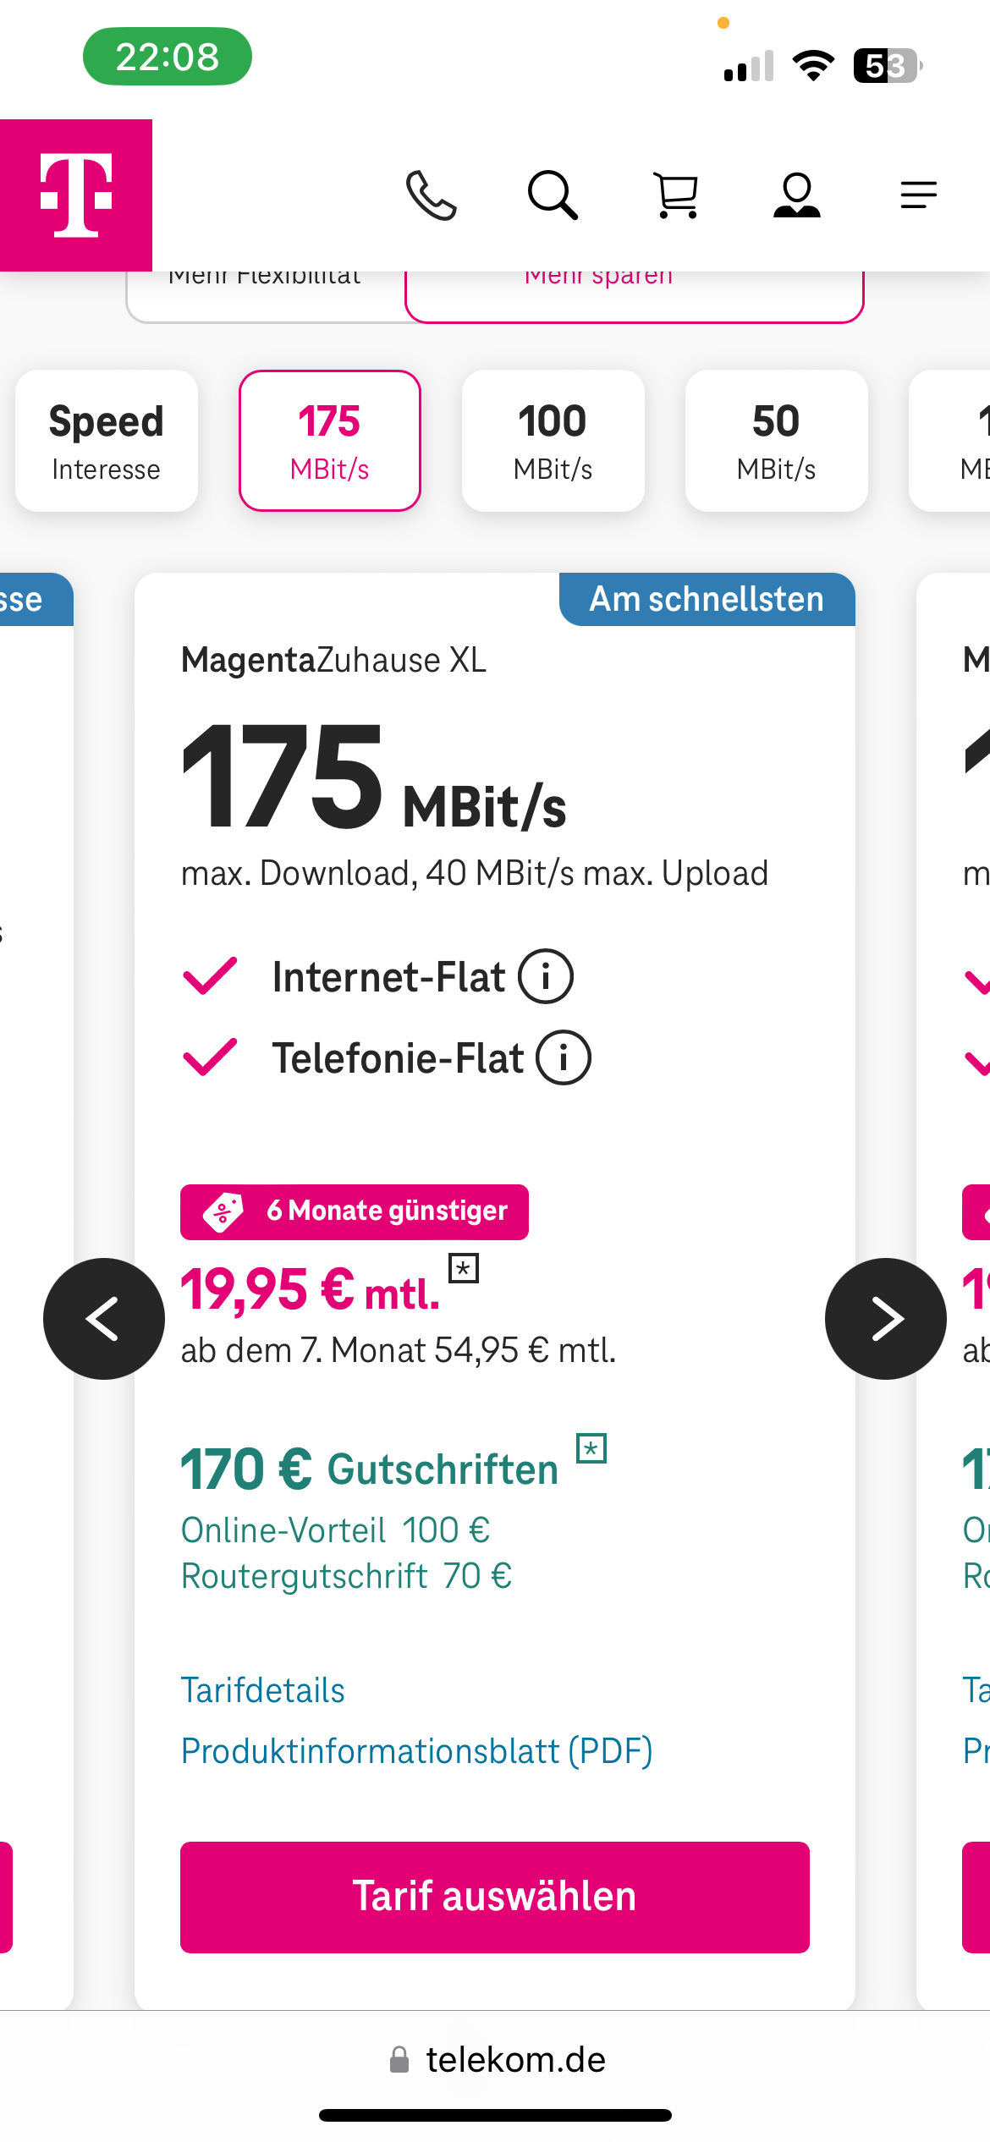Image resolution: width=990 pixels, height=2142 pixels.
Task: Select the 175 MBit/s speed filter
Action: point(330,441)
